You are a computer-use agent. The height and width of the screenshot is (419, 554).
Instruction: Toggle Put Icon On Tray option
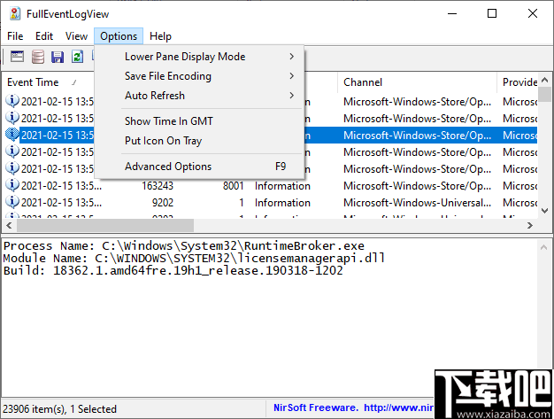pos(200,141)
